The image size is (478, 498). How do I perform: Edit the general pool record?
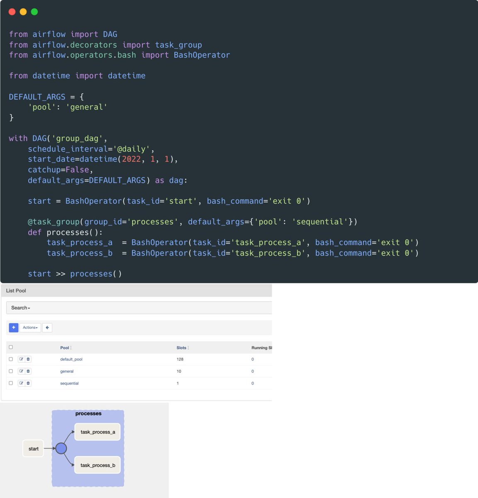[21, 371]
